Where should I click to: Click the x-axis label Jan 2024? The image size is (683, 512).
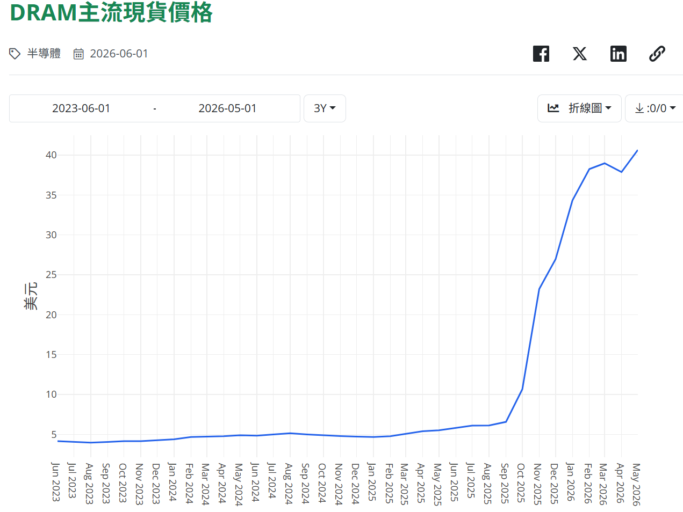172,482
